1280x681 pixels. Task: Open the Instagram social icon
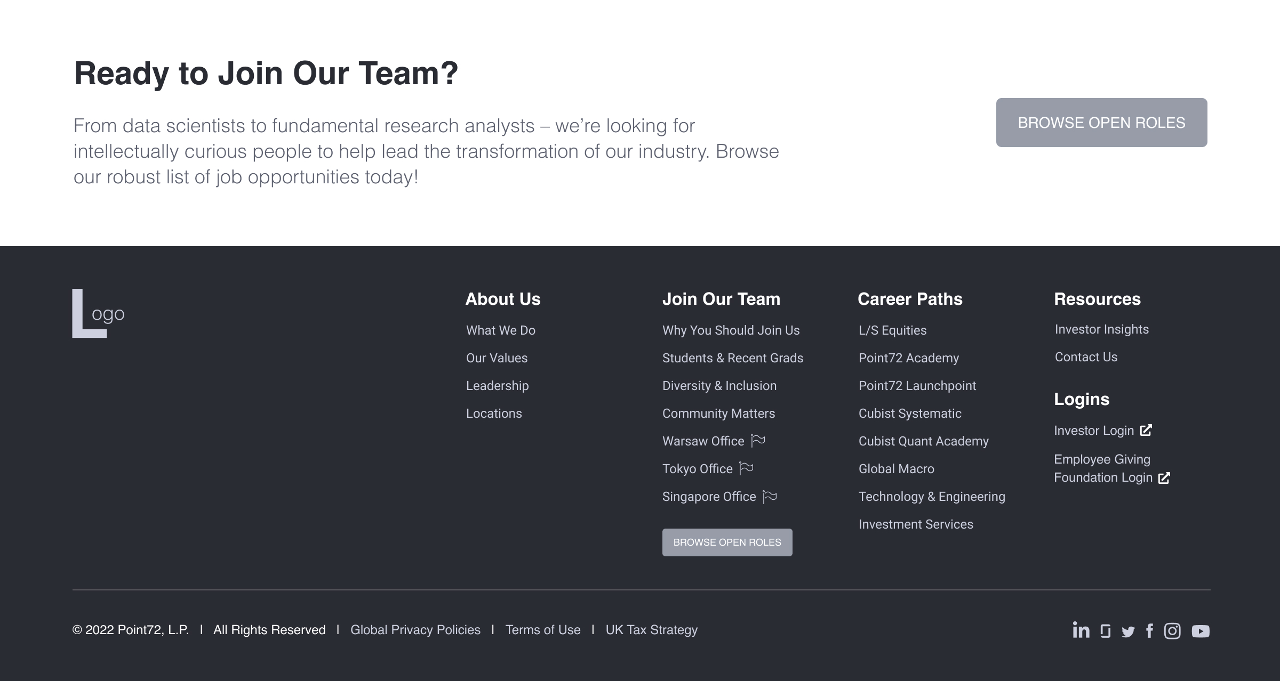(x=1173, y=630)
